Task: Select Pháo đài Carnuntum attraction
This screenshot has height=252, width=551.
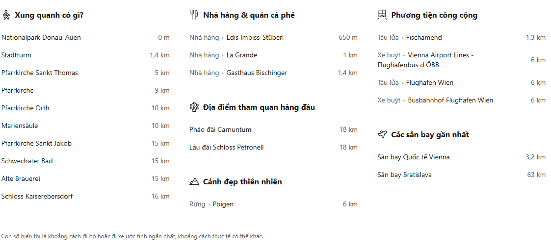Action: pyautogui.click(x=220, y=130)
